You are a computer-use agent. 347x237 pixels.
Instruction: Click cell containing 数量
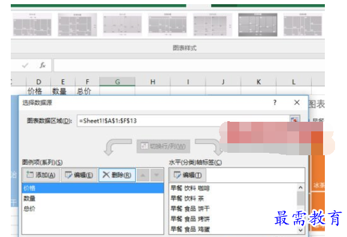[63, 91]
